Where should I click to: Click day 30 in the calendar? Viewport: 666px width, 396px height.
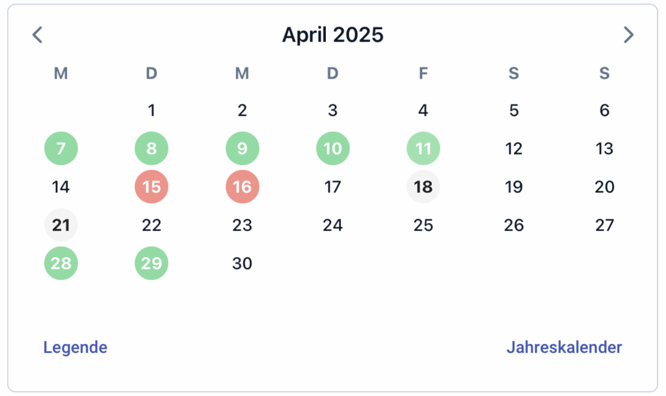243,264
